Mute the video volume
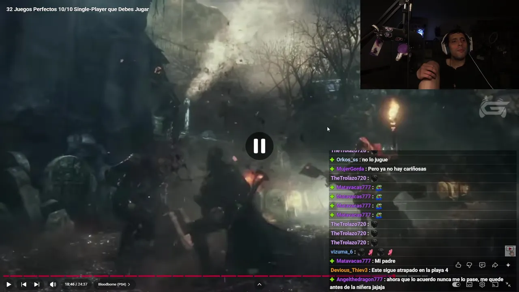519x292 pixels. pos(53,284)
